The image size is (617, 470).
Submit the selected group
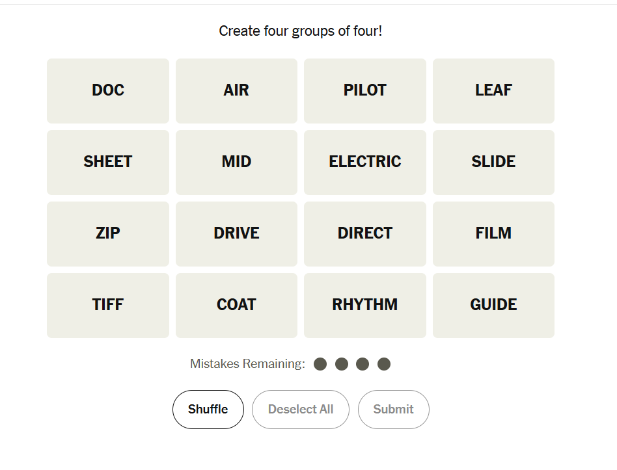393,410
